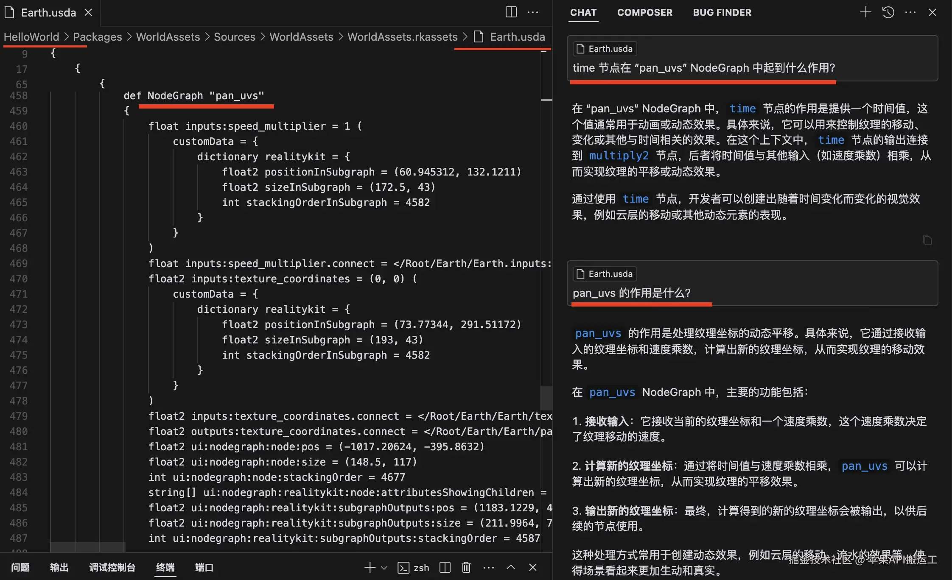Select the zsh terminal session

pyautogui.click(x=414, y=567)
